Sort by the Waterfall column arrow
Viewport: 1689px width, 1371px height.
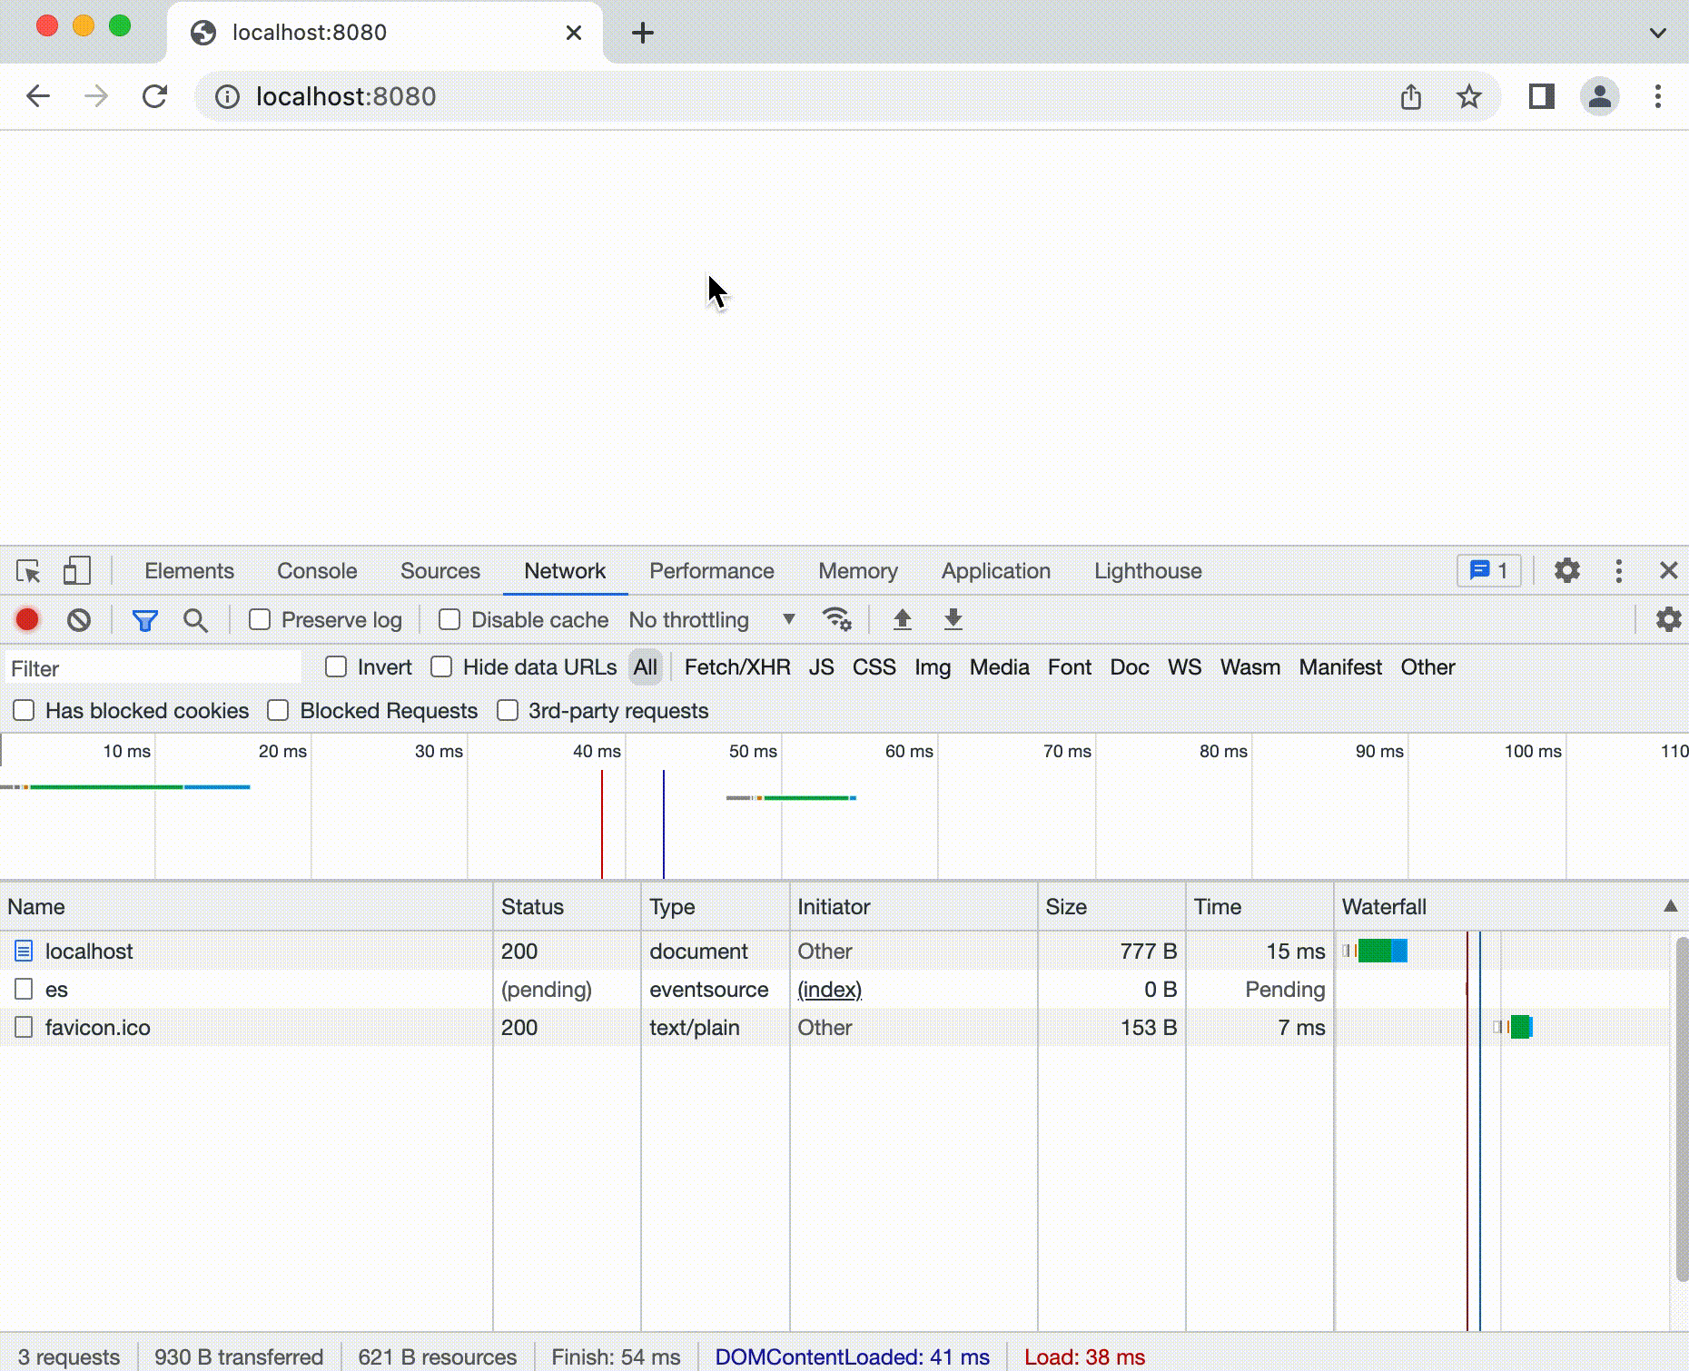tap(1670, 906)
